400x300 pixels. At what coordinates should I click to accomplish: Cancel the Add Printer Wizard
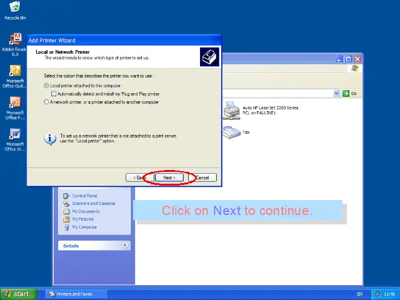click(202, 177)
